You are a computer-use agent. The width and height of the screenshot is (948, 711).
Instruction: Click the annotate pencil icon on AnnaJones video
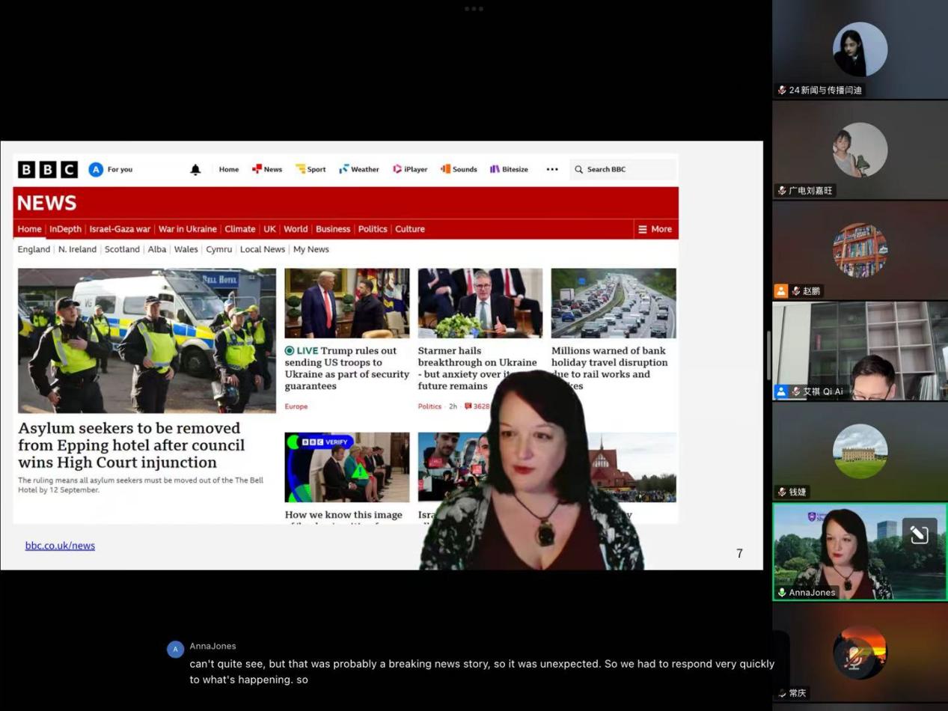(x=919, y=534)
